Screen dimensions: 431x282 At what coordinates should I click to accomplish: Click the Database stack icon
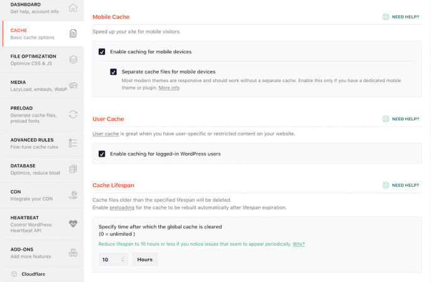(x=73, y=169)
